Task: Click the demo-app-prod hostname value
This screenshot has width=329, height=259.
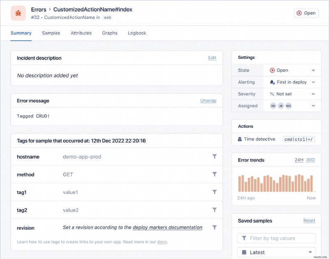Action: 82,157
